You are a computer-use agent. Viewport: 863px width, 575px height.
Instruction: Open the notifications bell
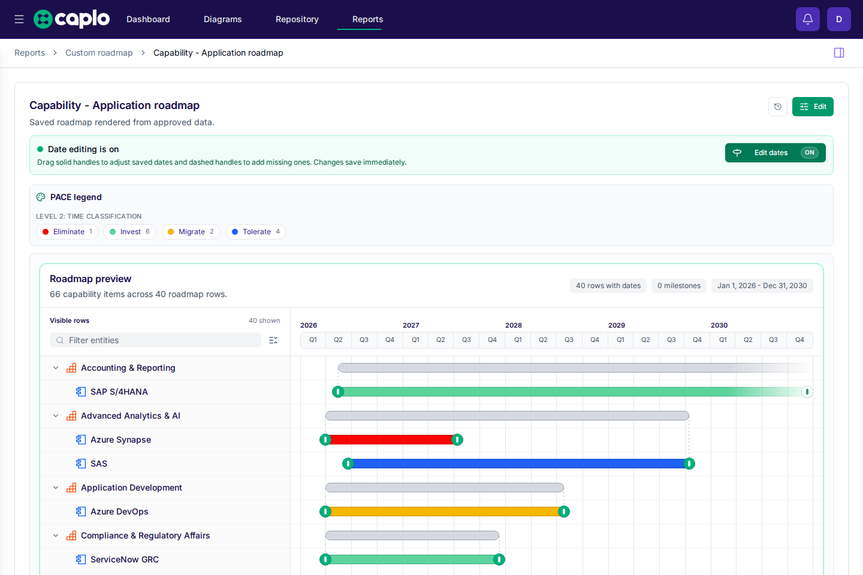tap(808, 19)
